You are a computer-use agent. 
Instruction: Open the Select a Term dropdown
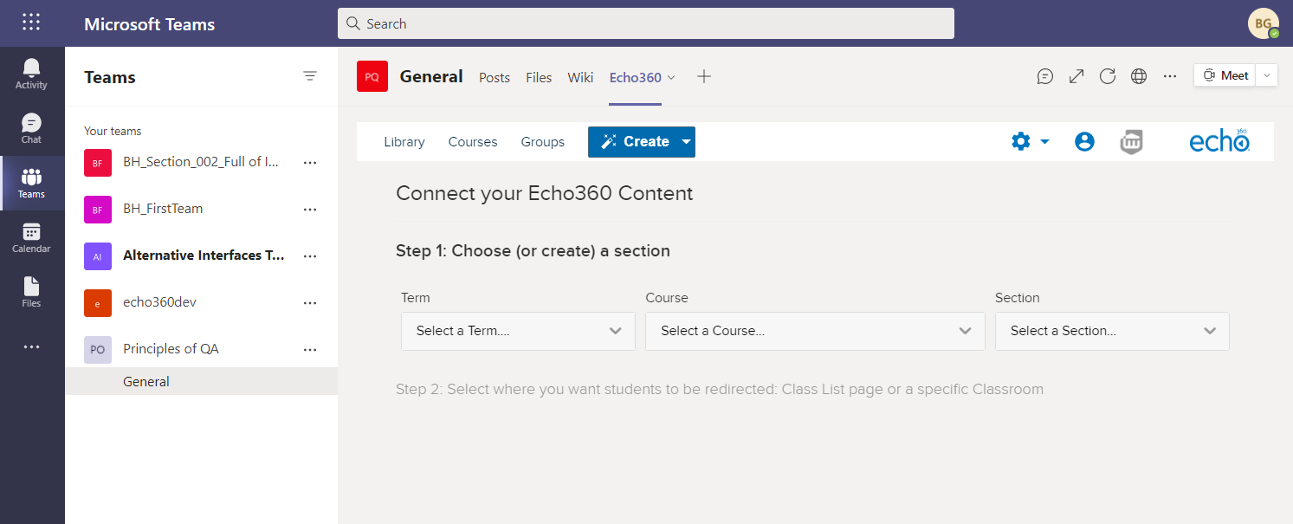click(518, 331)
